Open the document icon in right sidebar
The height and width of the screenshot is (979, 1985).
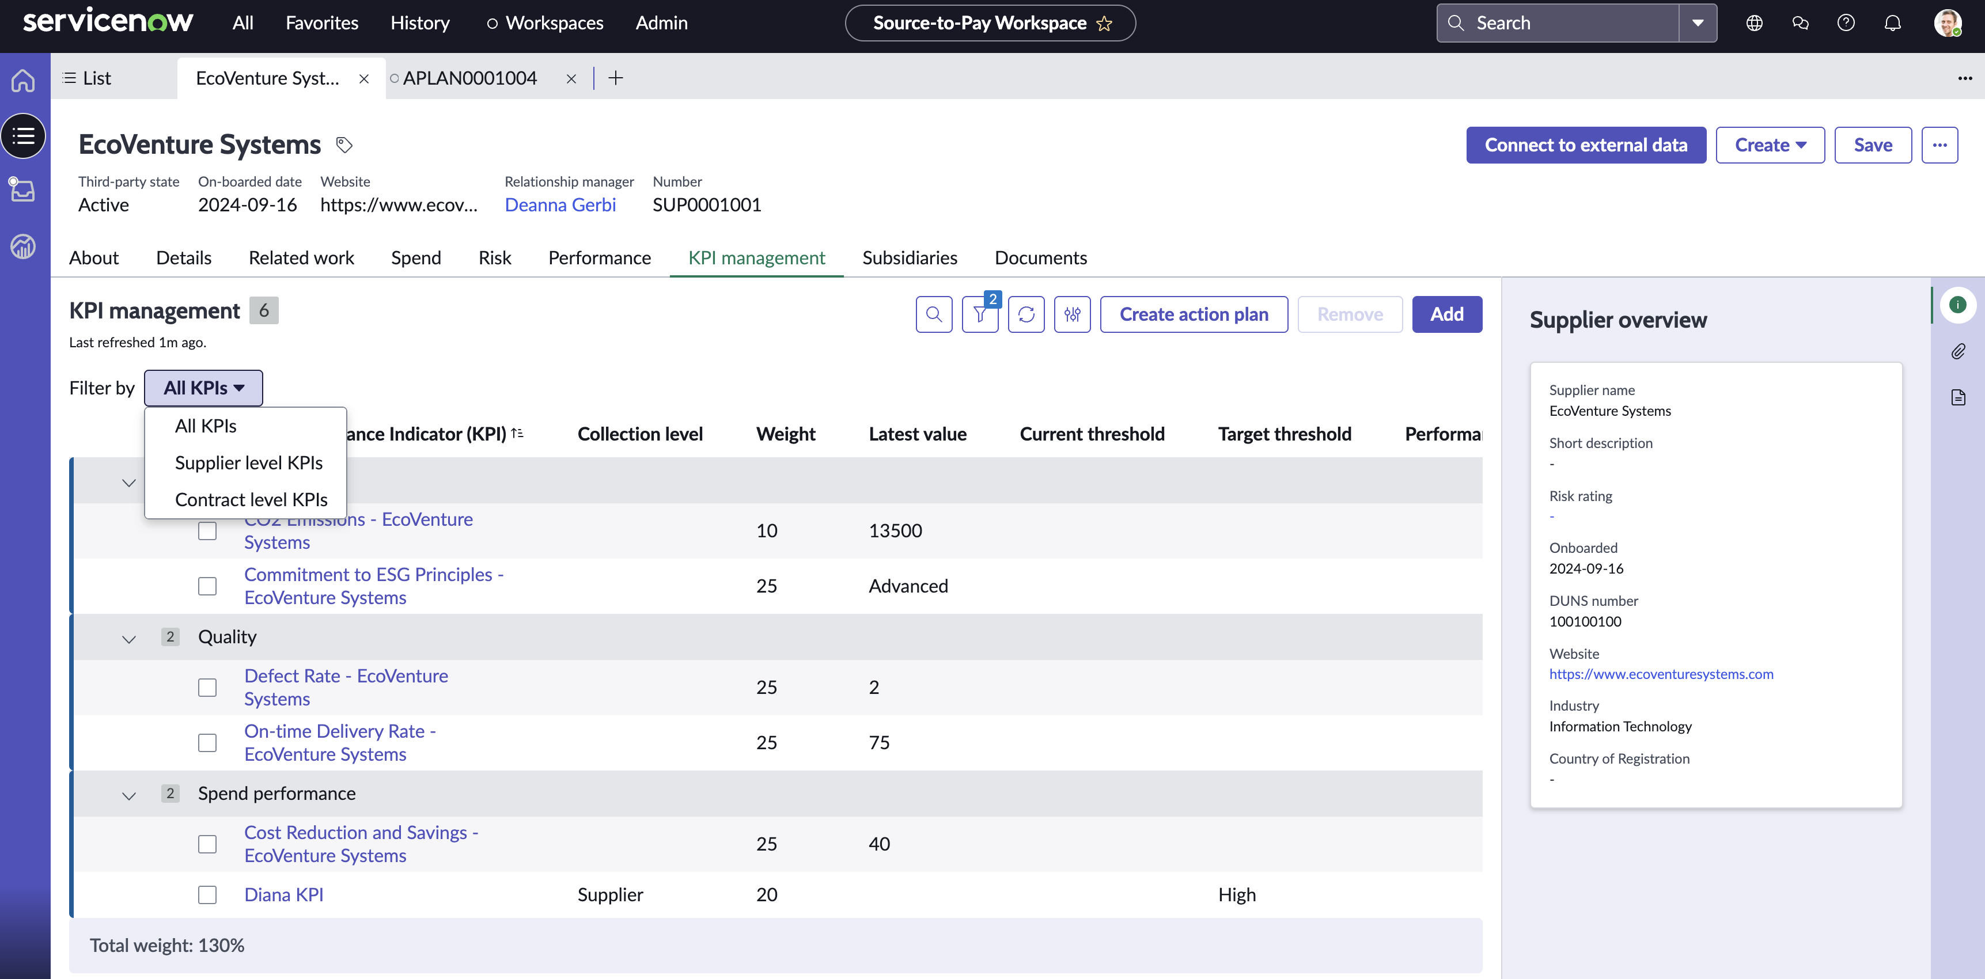click(1957, 397)
